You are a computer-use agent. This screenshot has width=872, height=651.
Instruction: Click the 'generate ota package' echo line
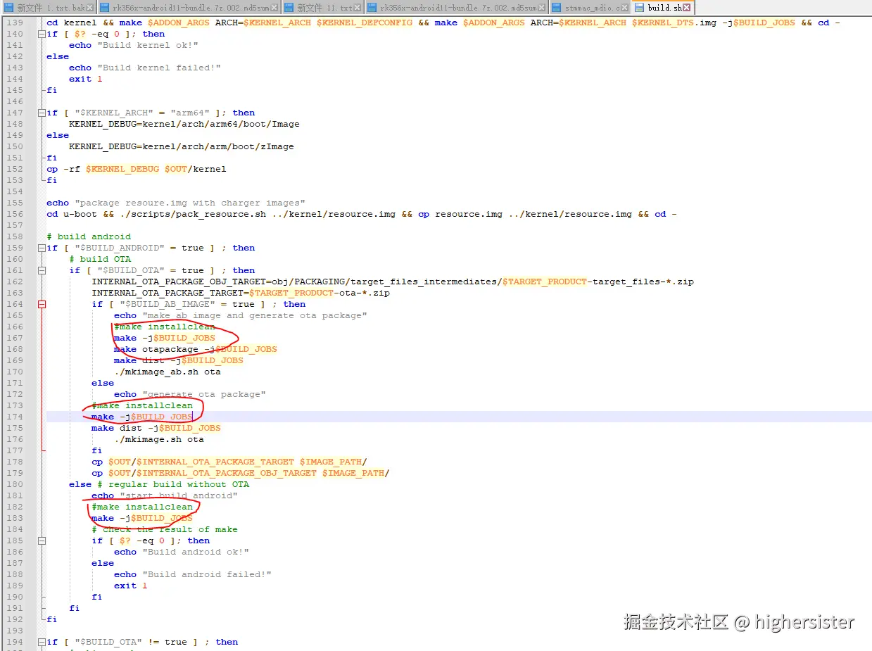pos(189,394)
